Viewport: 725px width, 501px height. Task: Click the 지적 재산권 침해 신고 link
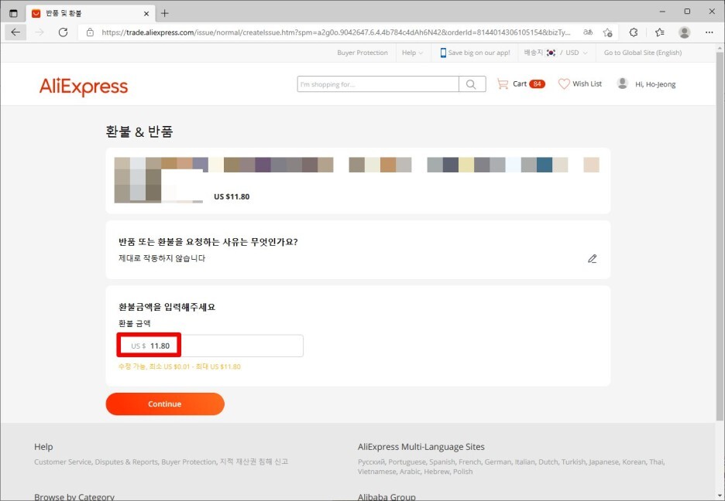pos(254,462)
